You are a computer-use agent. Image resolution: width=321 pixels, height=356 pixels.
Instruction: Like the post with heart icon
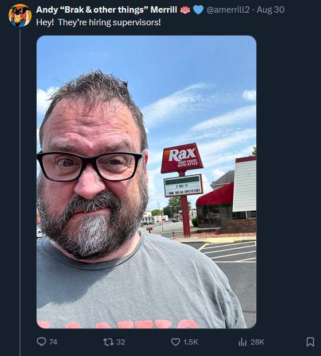[x=175, y=342]
